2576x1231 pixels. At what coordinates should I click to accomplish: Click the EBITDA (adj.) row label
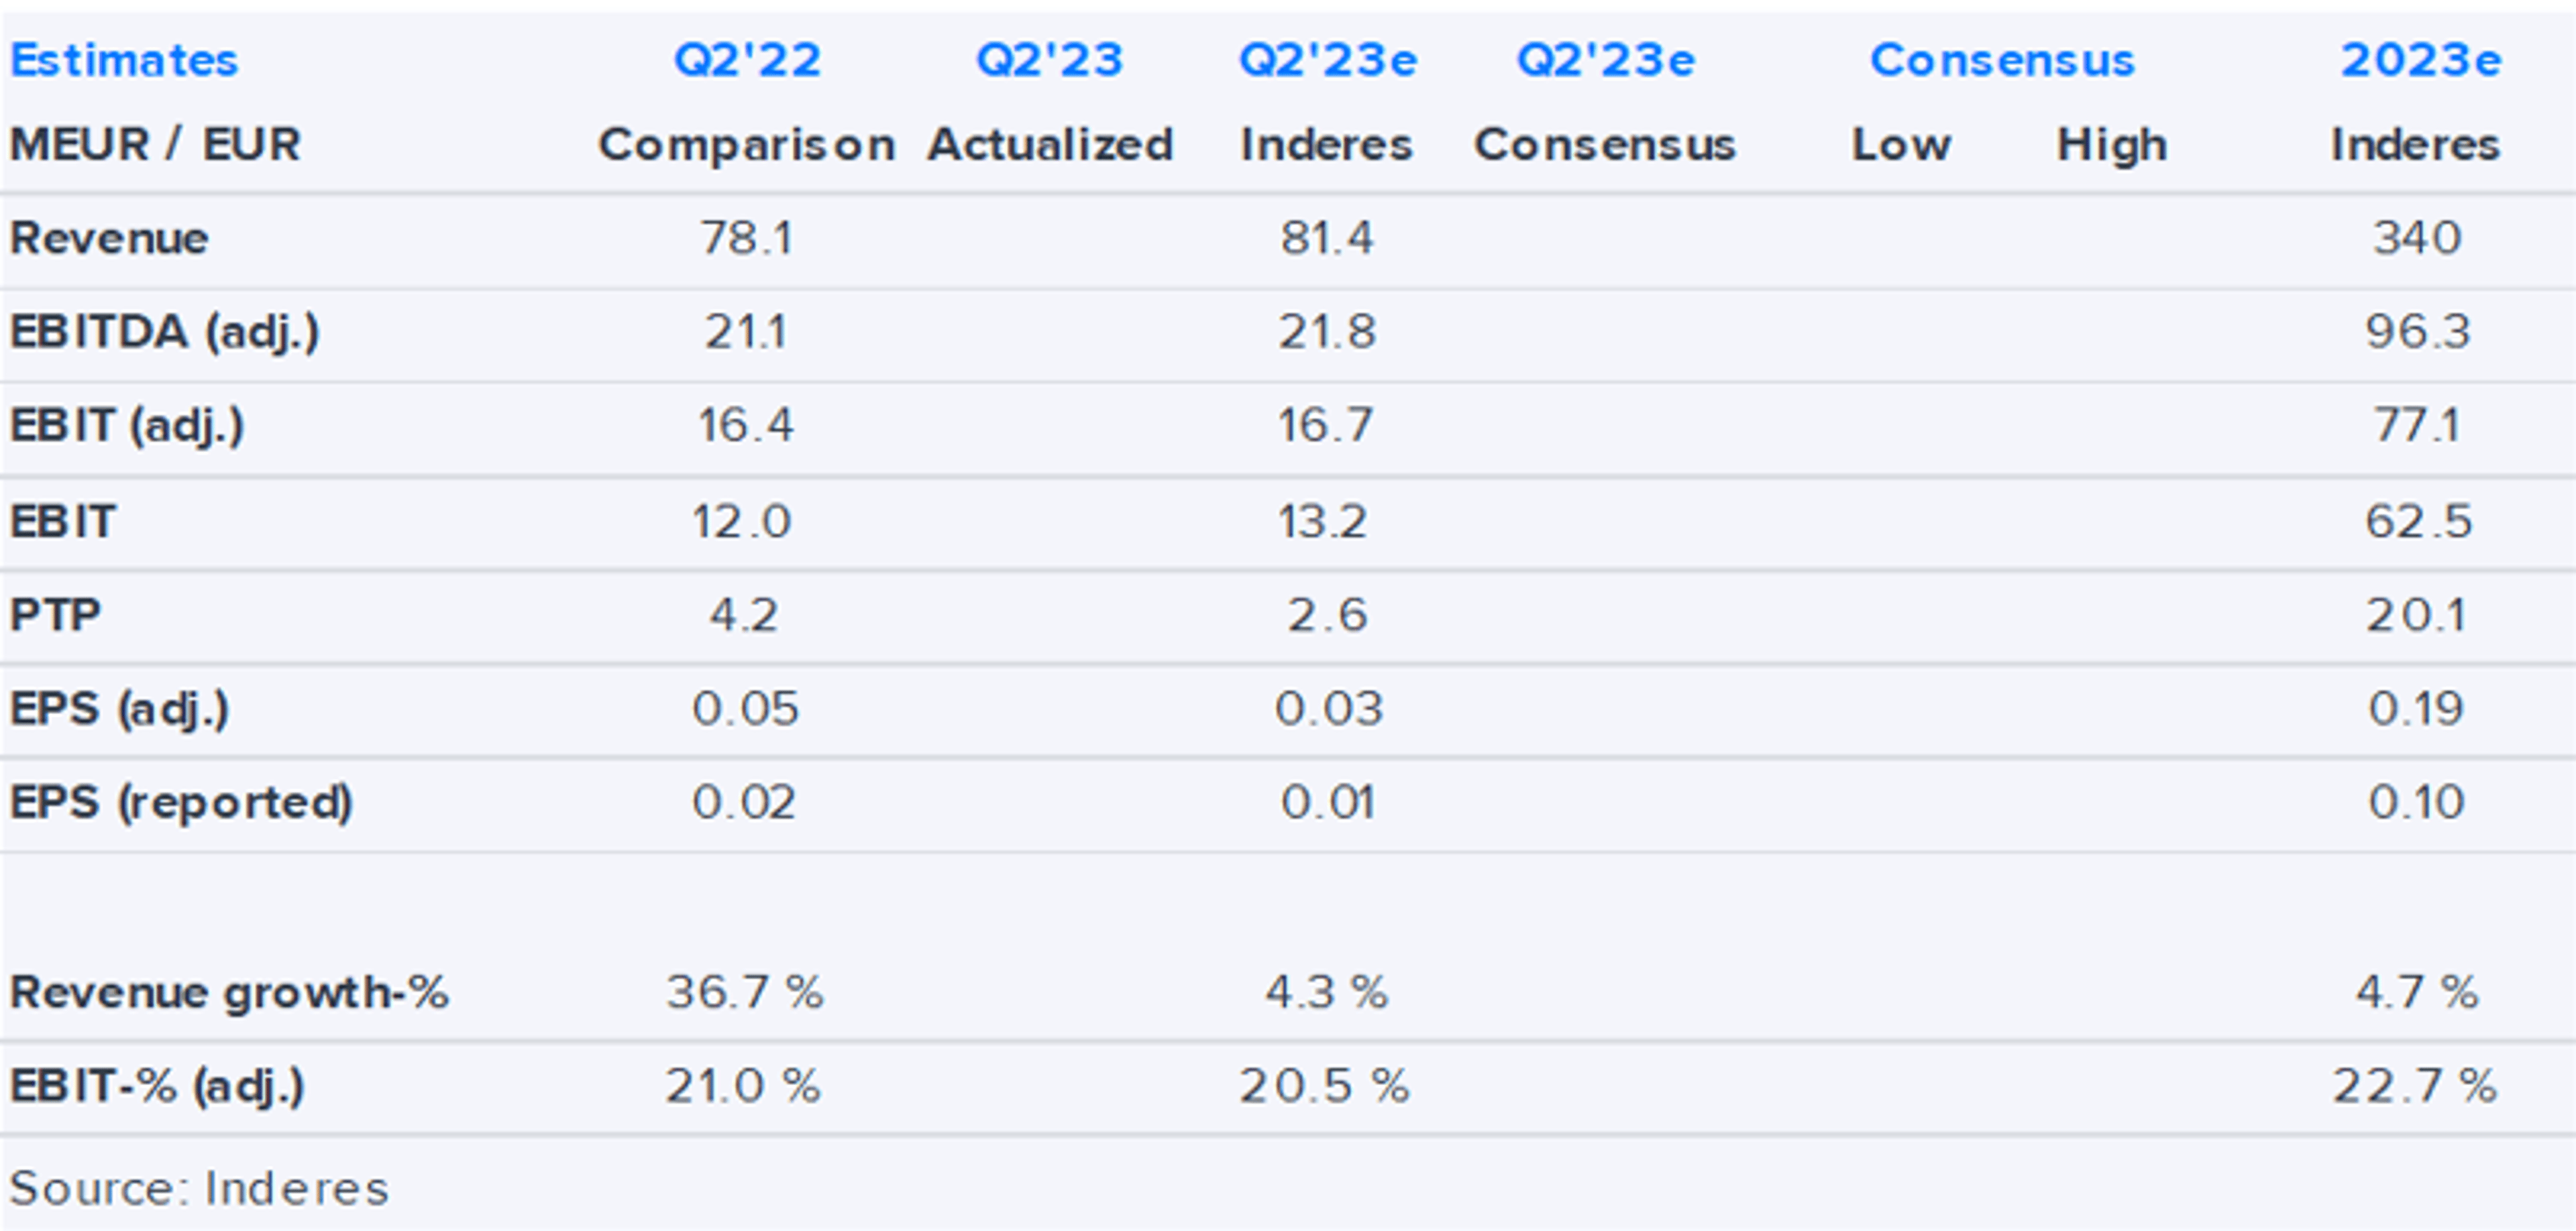164,332
